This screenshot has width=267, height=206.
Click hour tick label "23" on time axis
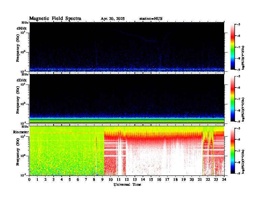coord(216,180)
